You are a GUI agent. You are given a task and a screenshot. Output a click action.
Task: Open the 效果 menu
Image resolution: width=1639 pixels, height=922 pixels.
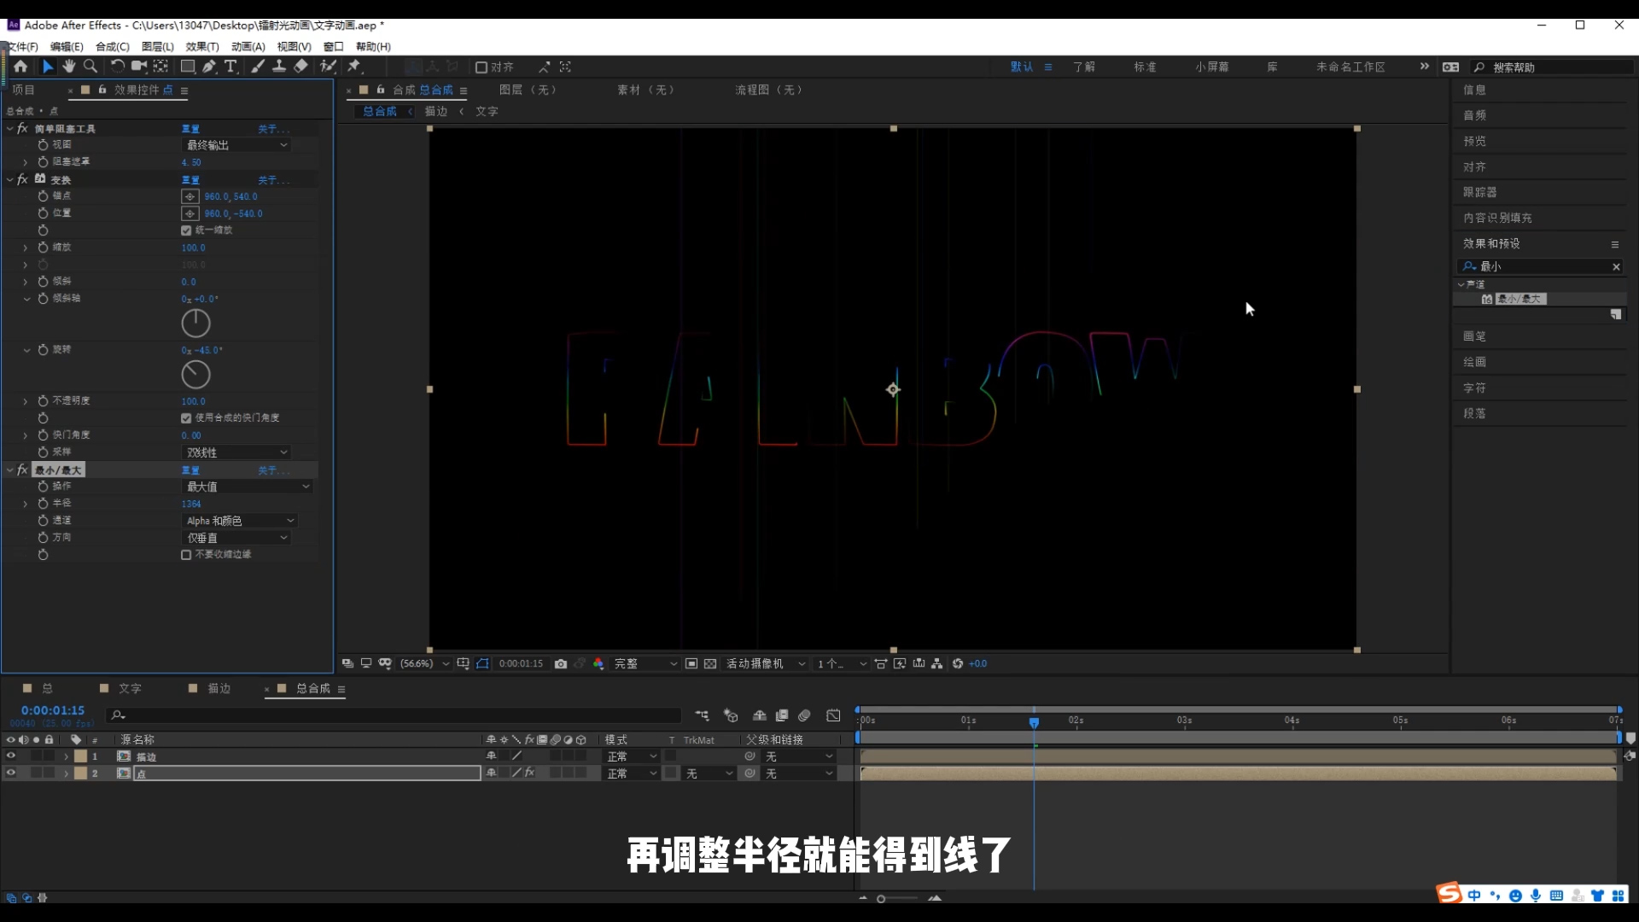(201, 47)
